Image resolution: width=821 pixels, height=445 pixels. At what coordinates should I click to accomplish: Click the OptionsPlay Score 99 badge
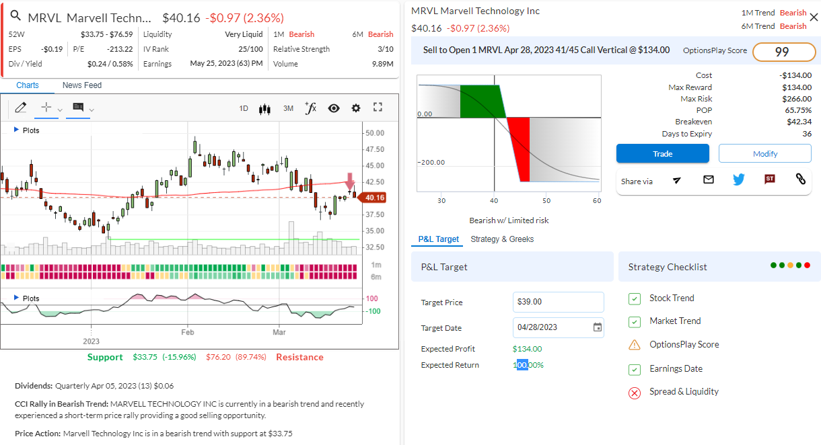click(783, 52)
